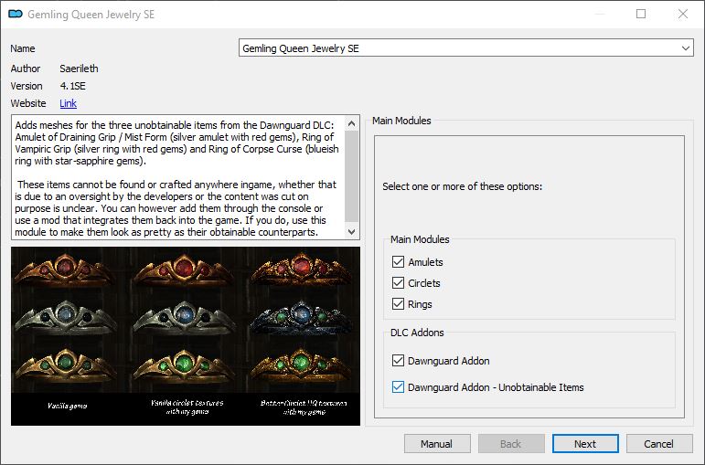Image resolution: width=705 pixels, height=465 pixels.
Task: Open the Website Link
Action: click(x=68, y=103)
